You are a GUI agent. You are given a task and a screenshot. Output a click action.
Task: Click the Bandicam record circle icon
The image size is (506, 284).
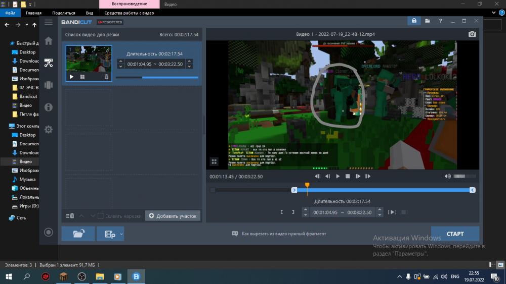(x=49, y=232)
